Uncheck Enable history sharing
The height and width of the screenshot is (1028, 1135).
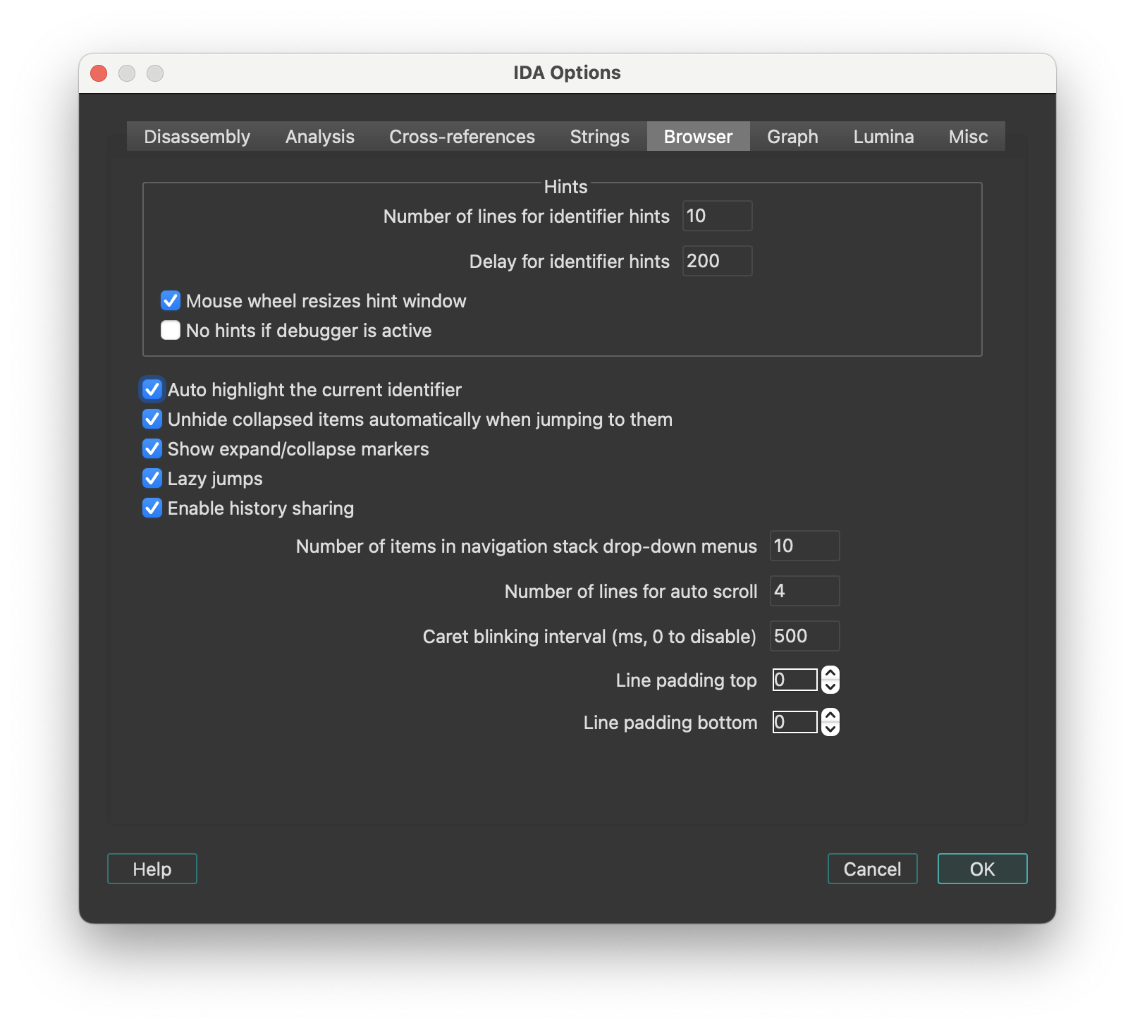(x=152, y=508)
